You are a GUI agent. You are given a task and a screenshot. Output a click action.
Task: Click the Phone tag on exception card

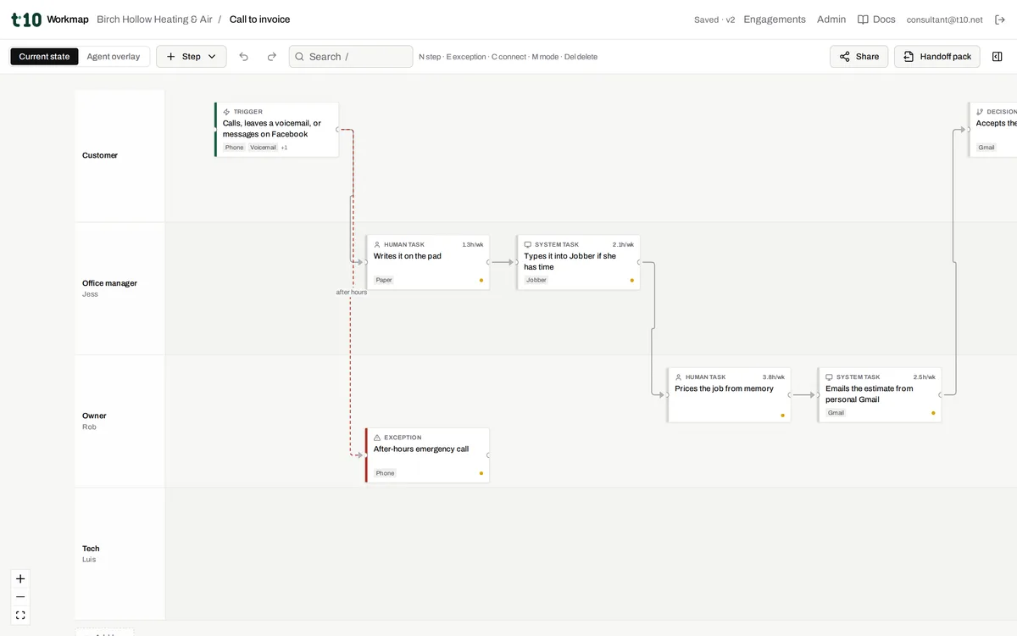click(386, 473)
